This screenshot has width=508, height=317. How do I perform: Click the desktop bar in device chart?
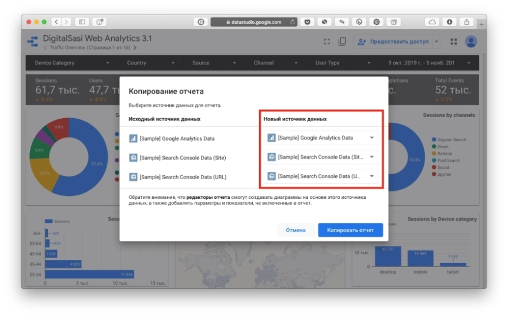click(388, 256)
